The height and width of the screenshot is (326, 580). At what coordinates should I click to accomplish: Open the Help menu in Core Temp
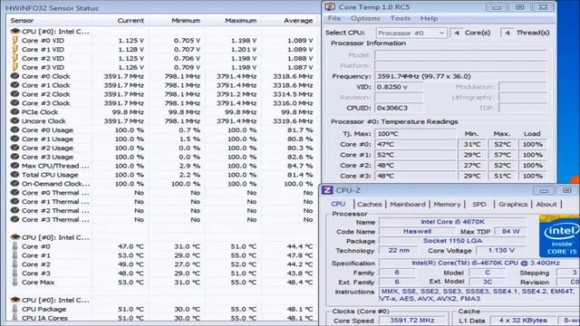429,18
